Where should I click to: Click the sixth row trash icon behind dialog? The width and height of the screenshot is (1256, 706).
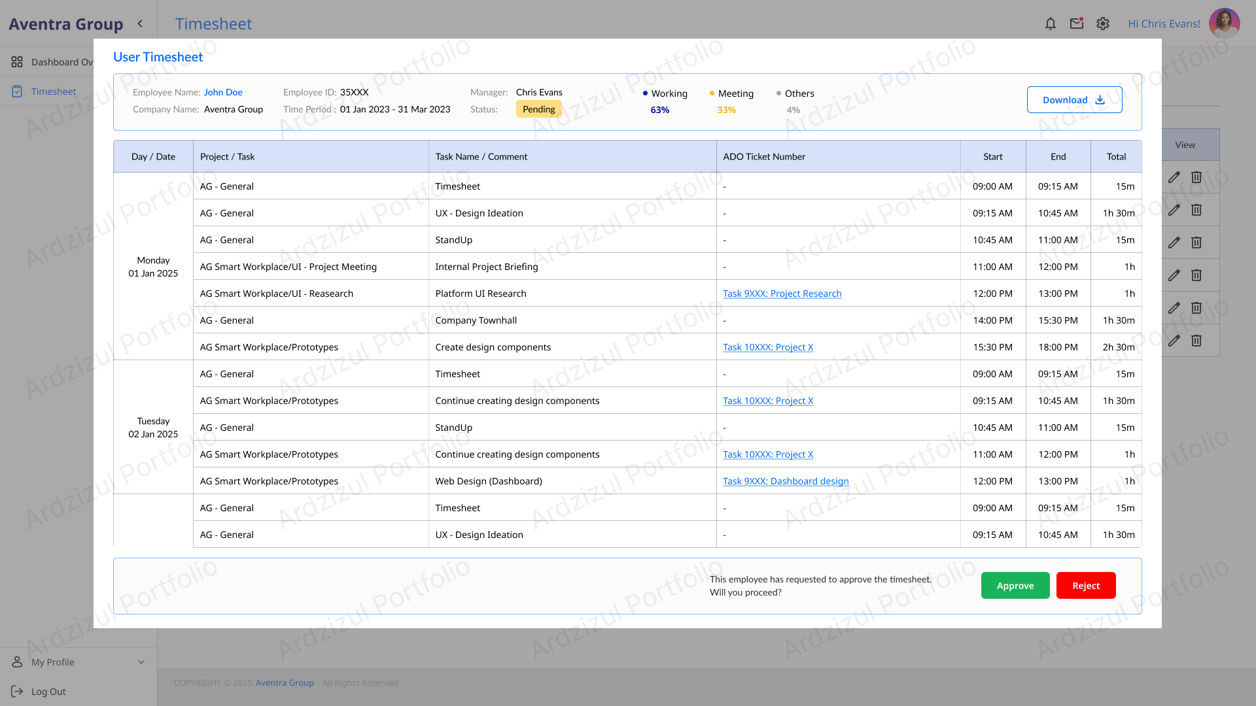1196,341
